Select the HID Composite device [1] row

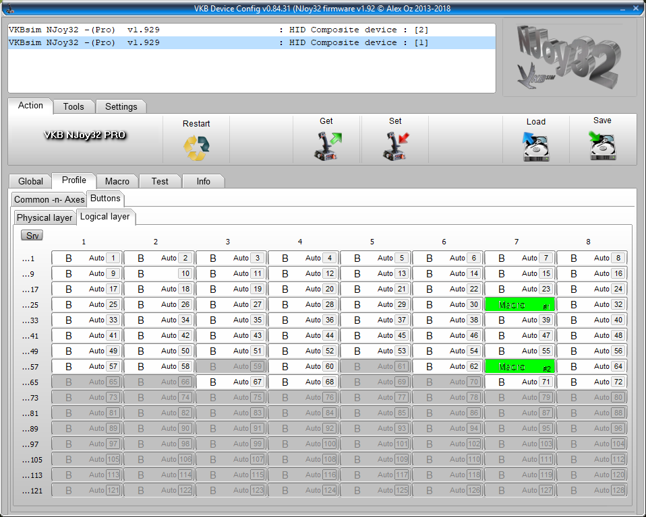(252, 43)
